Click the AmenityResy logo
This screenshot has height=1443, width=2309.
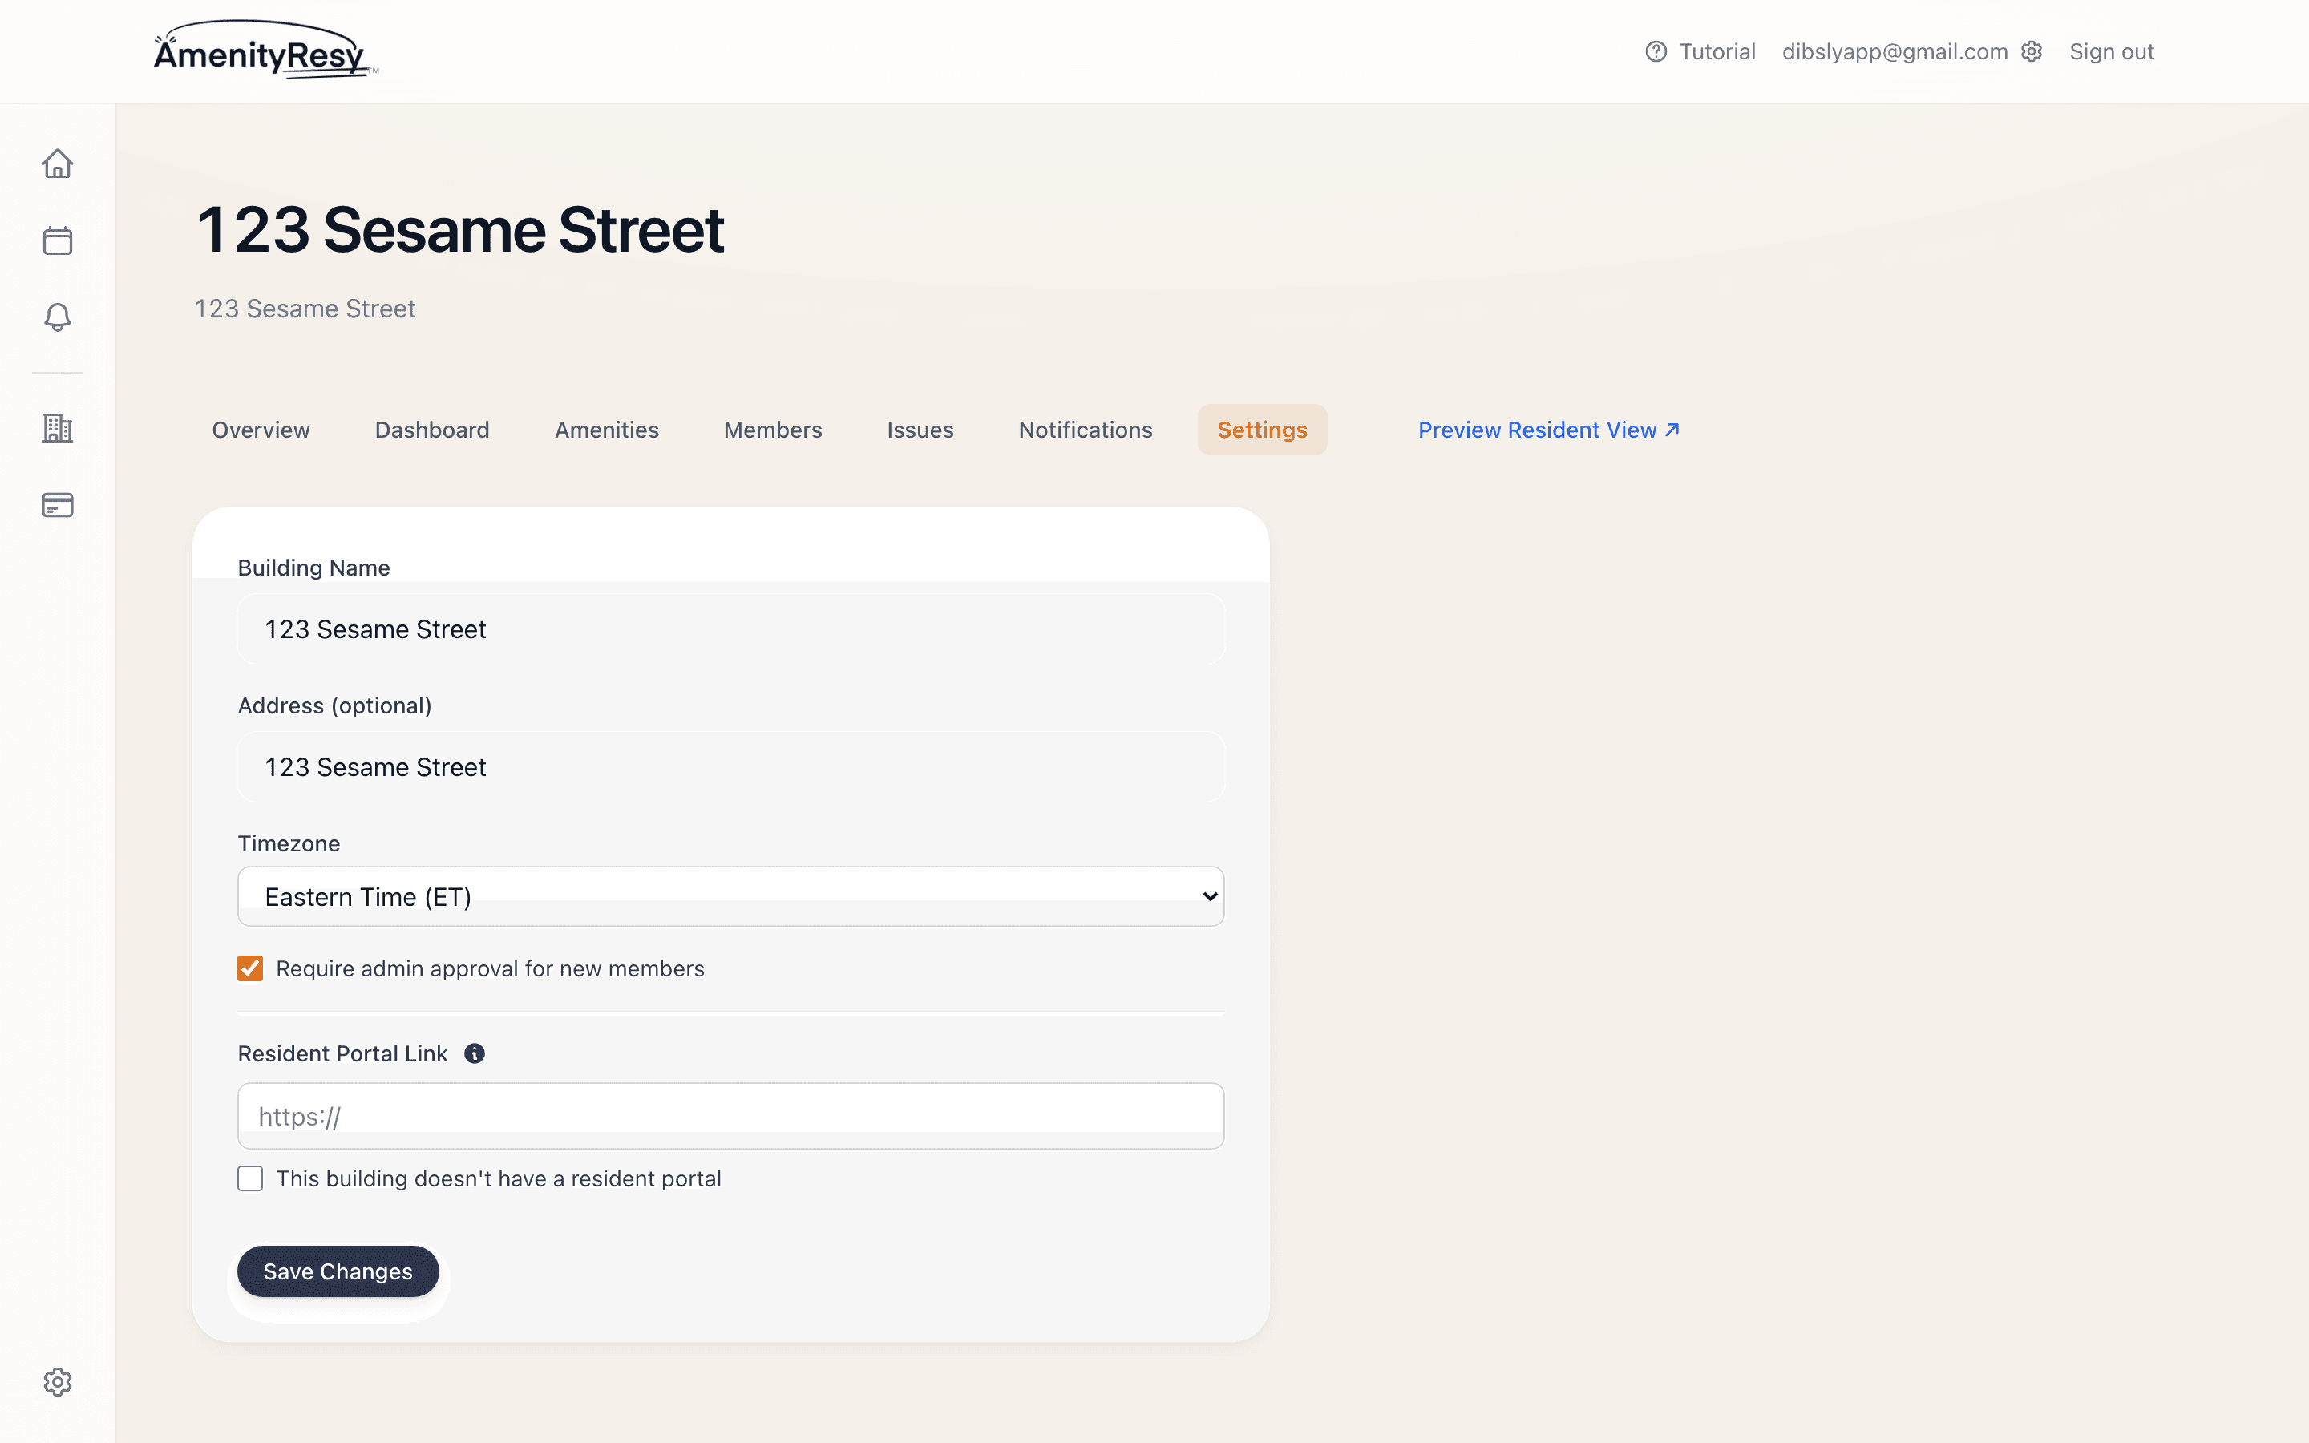point(266,50)
